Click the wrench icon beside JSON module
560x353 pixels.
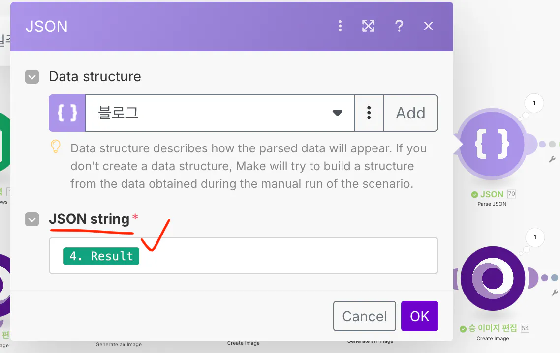pos(552,159)
